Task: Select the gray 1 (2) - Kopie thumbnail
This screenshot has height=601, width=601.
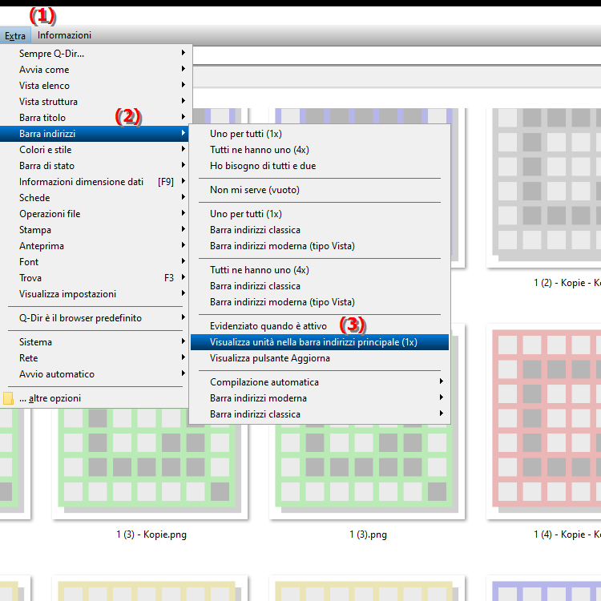Action: pyautogui.click(x=544, y=188)
